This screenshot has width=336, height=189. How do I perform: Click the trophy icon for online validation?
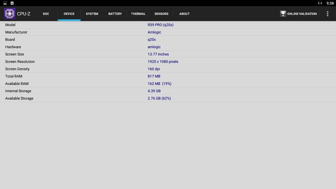[283, 14]
